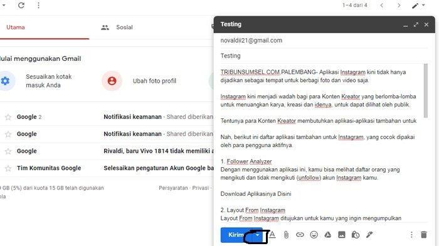Open first Notifikasi keamanan email from Google 2

(107, 117)
